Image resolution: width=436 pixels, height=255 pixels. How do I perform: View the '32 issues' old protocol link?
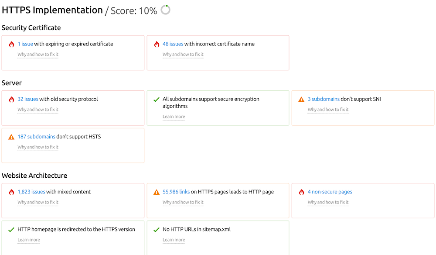click(x=28, y=99)
